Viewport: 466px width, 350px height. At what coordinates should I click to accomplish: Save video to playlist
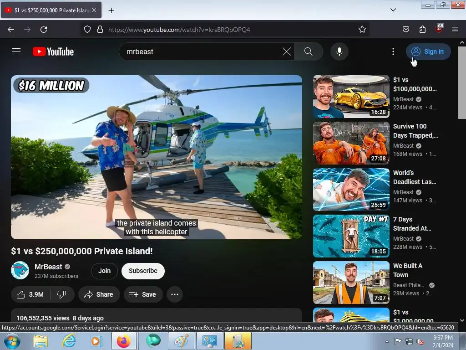pos(142,294)
